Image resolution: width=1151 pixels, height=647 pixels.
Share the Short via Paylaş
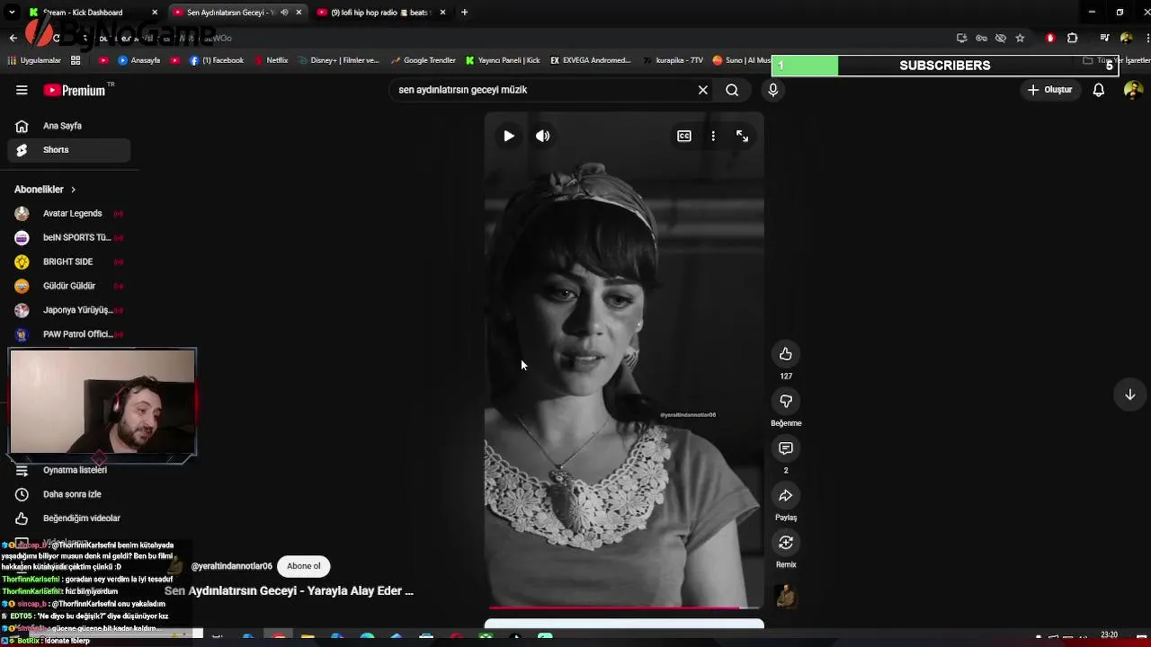[786, 496]
